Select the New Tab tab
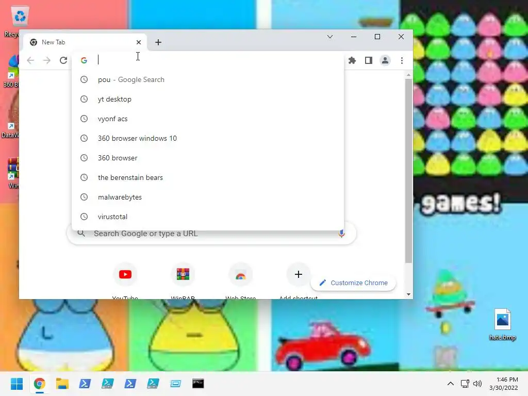Image resolution: width=528 pixels, height=396 pixels. (x=85, y=42)
